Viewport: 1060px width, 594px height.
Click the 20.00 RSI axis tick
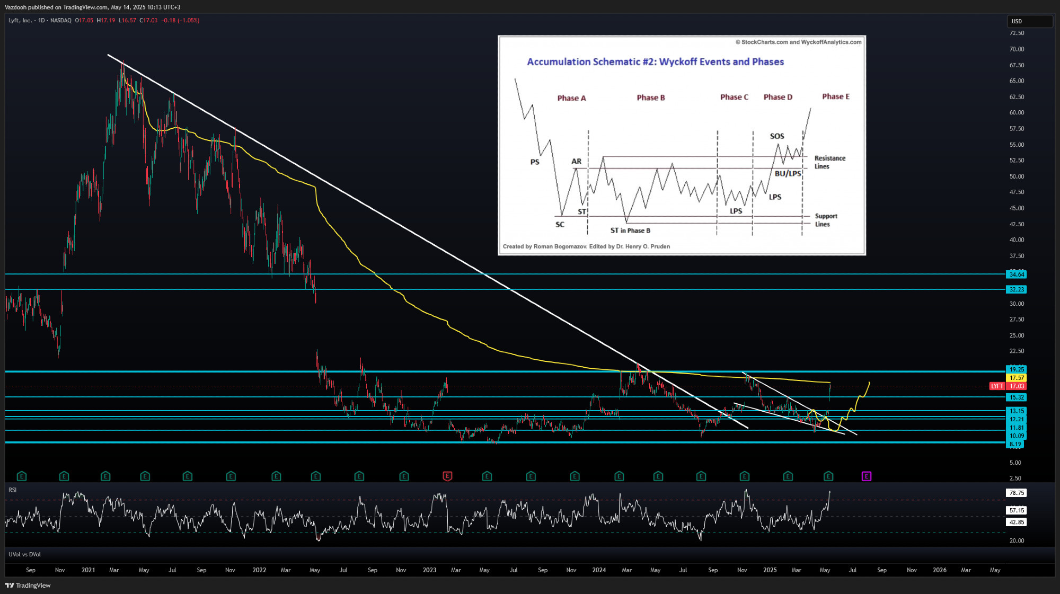click(x=1017, y=541)
